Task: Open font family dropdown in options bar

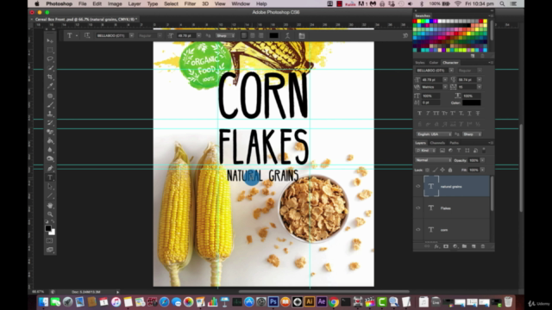Action: [x=131, y=35]
